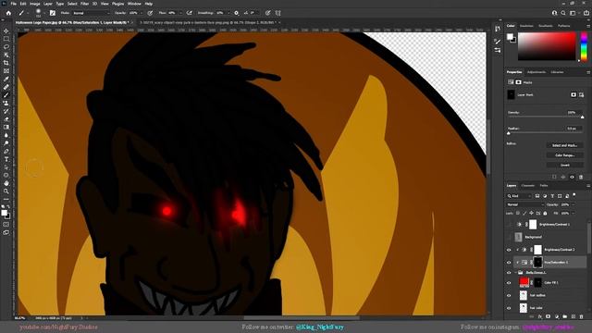Select the Lasso tool
Viewport: 592px width, 333px height.
pos(6,47)
